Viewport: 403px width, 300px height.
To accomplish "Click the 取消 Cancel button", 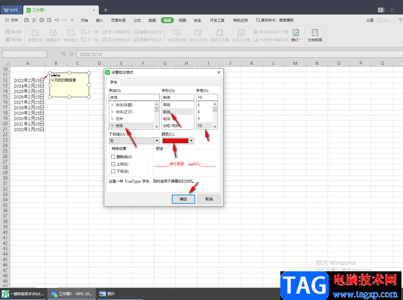I will (209, 199).
